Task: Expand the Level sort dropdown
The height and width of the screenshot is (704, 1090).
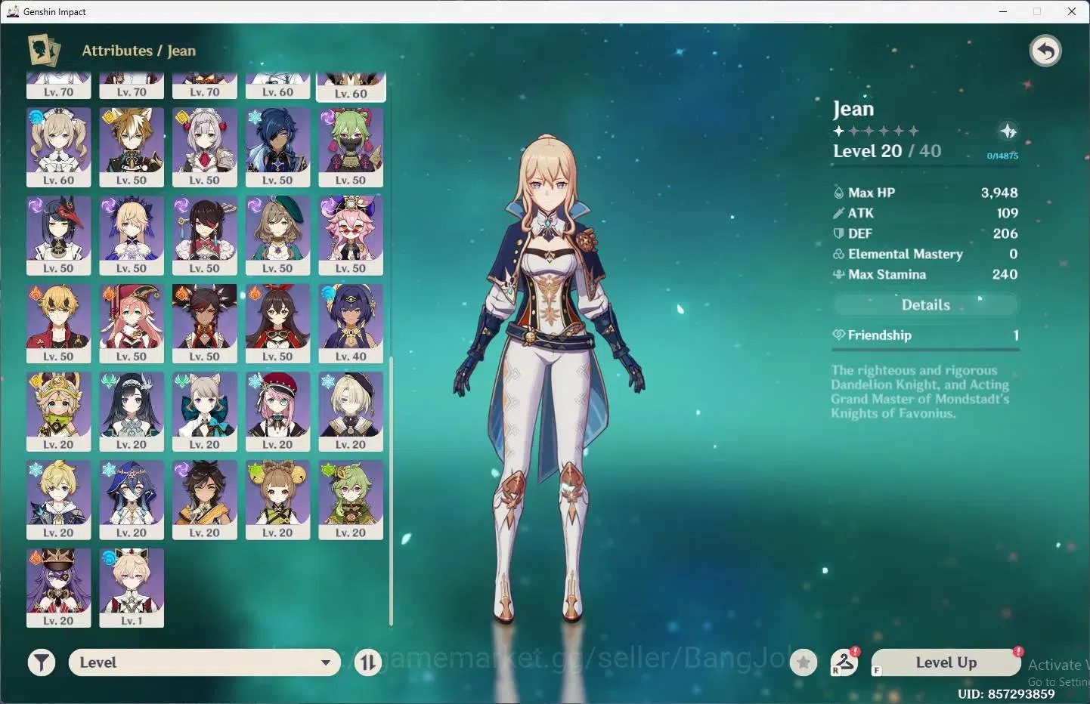Action: pos(204,662)
